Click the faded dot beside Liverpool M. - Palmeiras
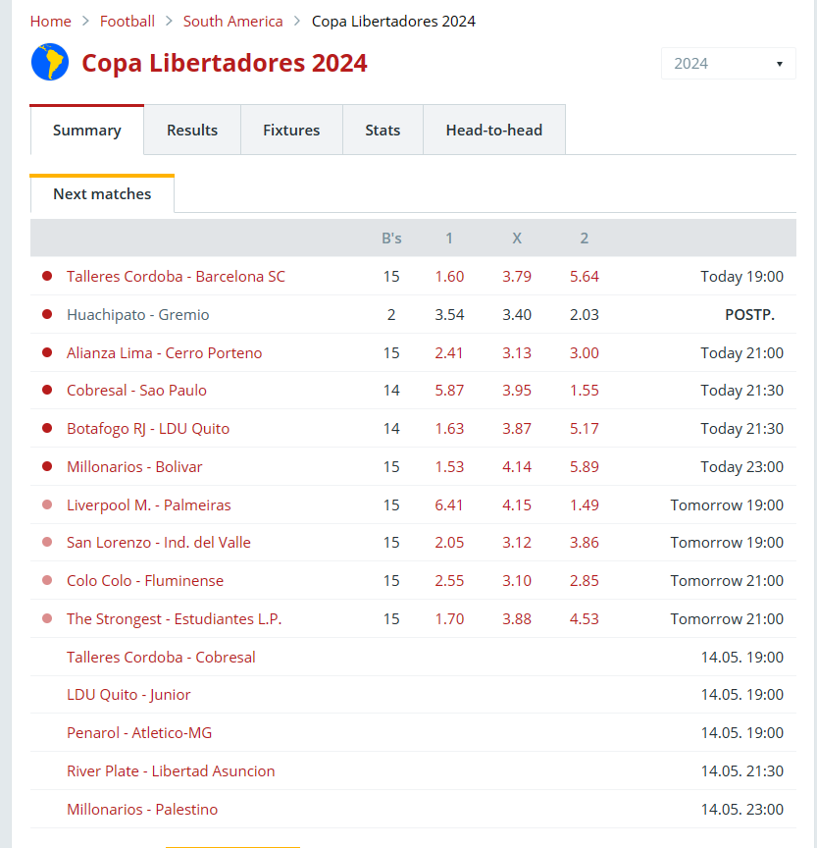Viewport: 817px width, 848px height. point(47,504)
